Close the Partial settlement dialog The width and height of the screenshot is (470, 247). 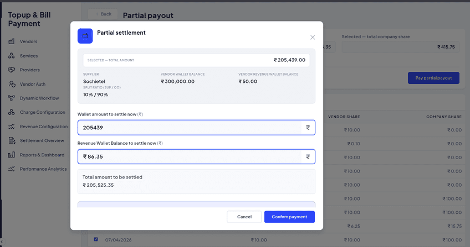(x=313, y=38)
